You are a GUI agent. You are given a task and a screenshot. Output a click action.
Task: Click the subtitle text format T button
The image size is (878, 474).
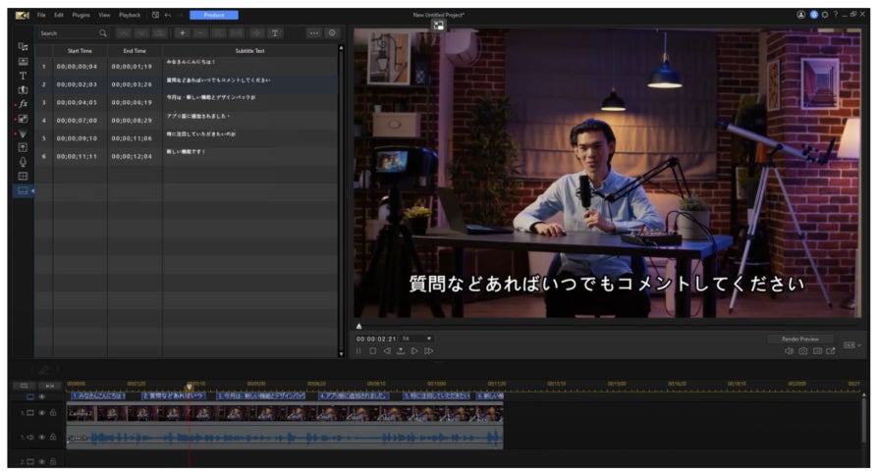[x=275, y=33]
